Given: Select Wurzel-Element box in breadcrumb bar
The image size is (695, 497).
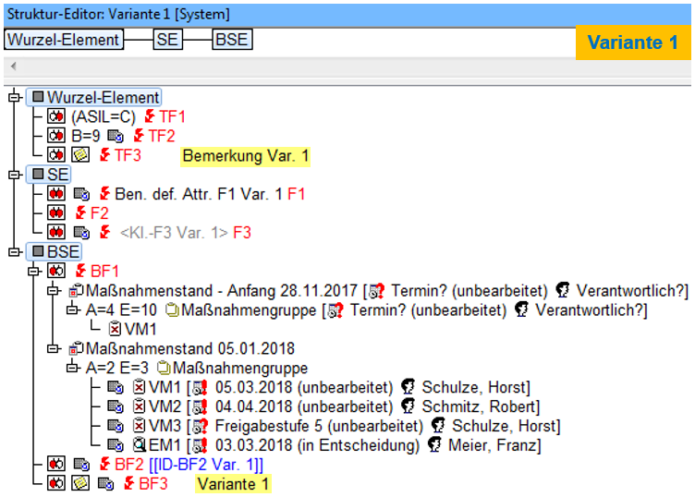Looking at the screenshot, I should point(64,40).
